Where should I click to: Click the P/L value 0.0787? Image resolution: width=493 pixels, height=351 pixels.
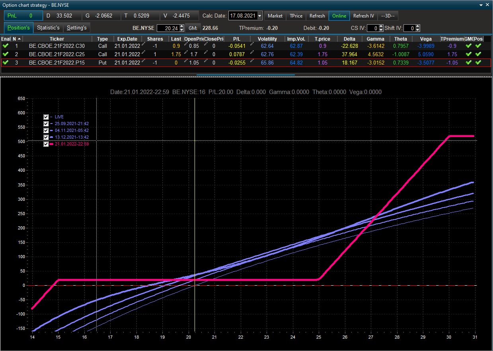coord(238,54)
